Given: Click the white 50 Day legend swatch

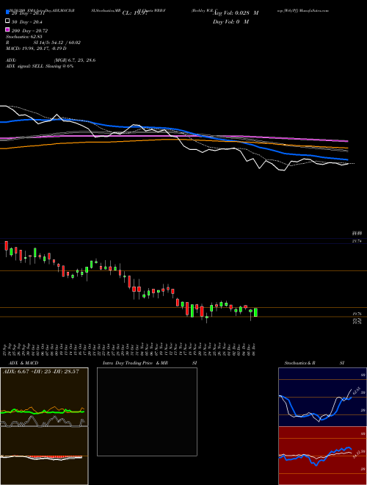Looking at the screenshot, I should pyautogui.click(x=7, y=21).
